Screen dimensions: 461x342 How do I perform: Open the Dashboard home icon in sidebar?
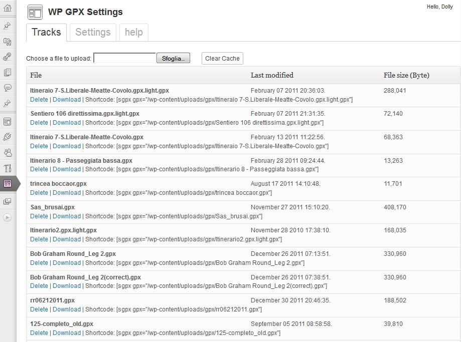pyautogui.click(x=8, y=8)
